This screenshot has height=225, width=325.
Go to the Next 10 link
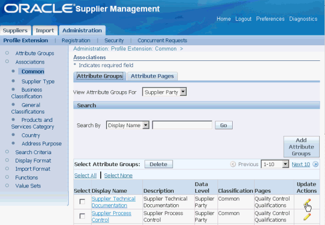[x=301, y=165]
